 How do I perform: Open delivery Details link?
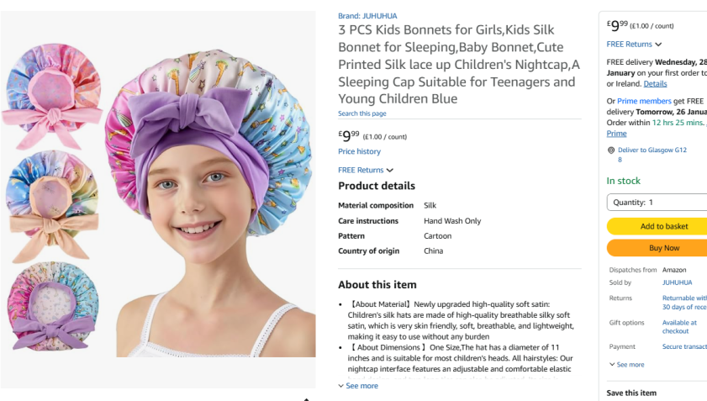(x=655, y=83)
